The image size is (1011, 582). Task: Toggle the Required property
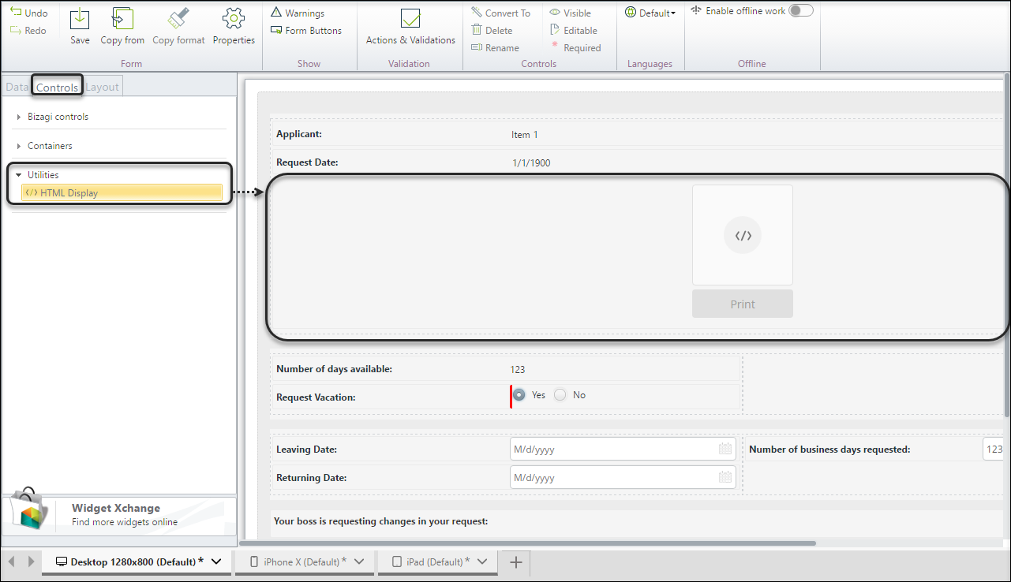tap(575, 47)
